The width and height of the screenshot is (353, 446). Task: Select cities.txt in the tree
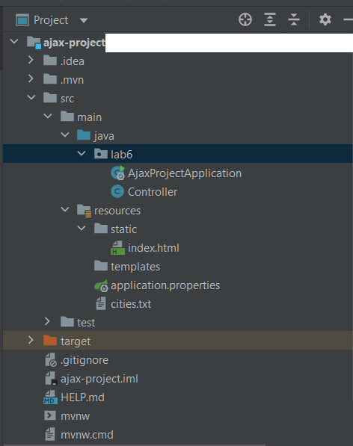(131, 304)
